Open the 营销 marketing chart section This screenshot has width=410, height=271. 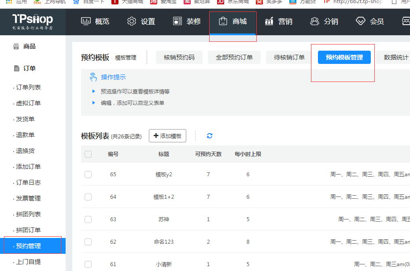pos(278,22)
